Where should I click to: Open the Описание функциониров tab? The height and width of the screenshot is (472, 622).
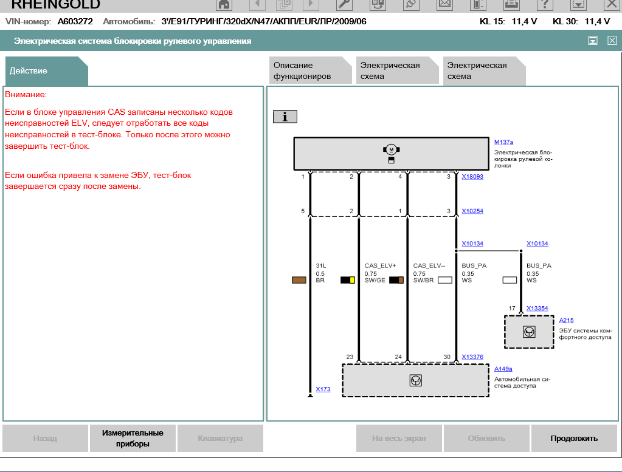point(310,70)
